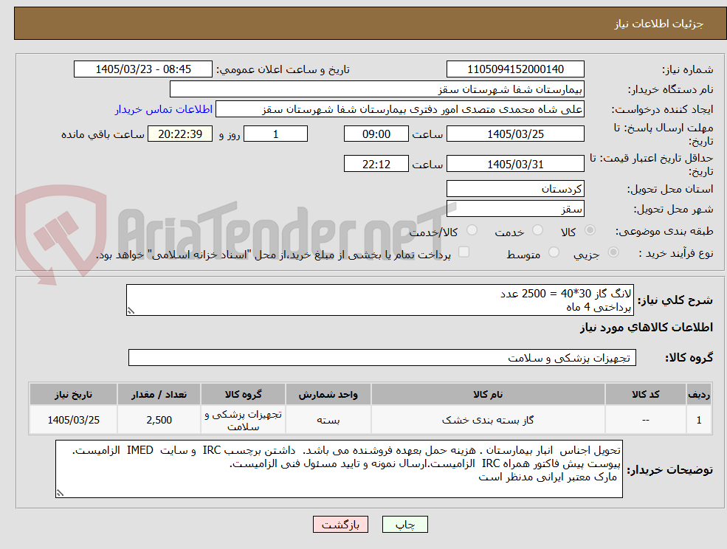Click the page header جزئیات اطلاعات نیاز
This screenshot has width=727, height=549.
(659, 24)
